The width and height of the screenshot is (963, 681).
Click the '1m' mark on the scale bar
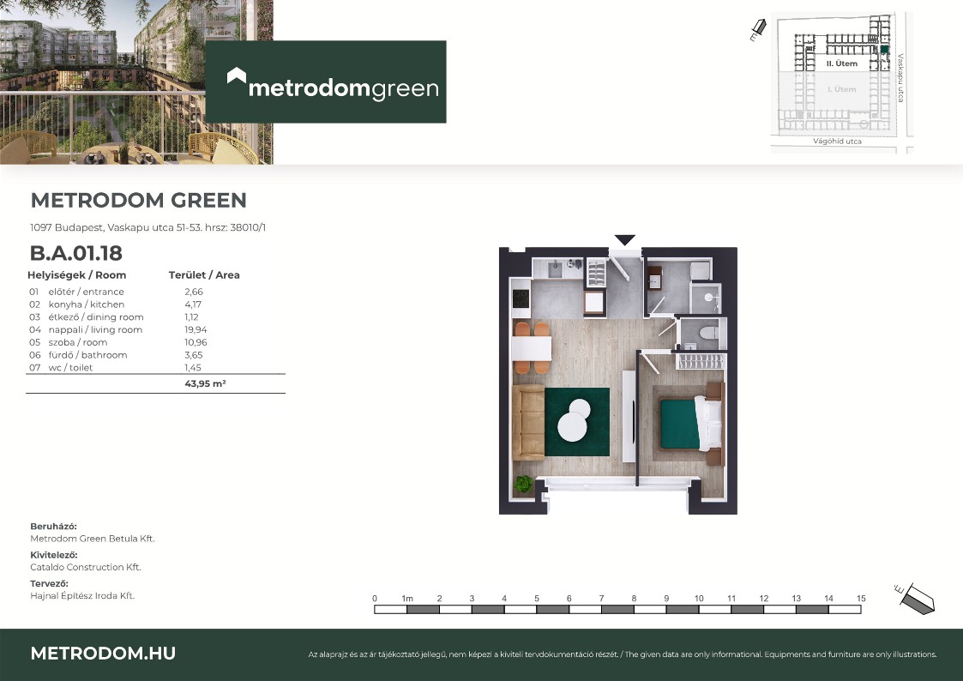pos(407,598)
